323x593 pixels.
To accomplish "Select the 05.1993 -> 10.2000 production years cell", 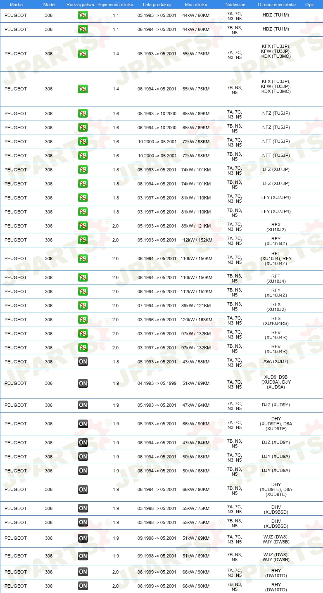I will (157, 114).
